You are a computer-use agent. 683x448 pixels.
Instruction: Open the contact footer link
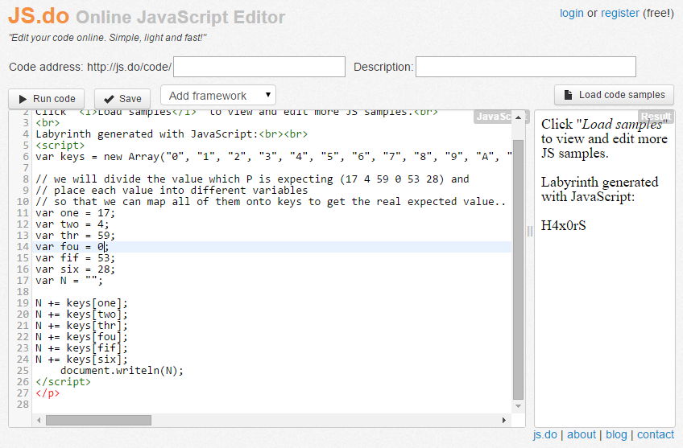pyautogui.click(x=655, y=434)
